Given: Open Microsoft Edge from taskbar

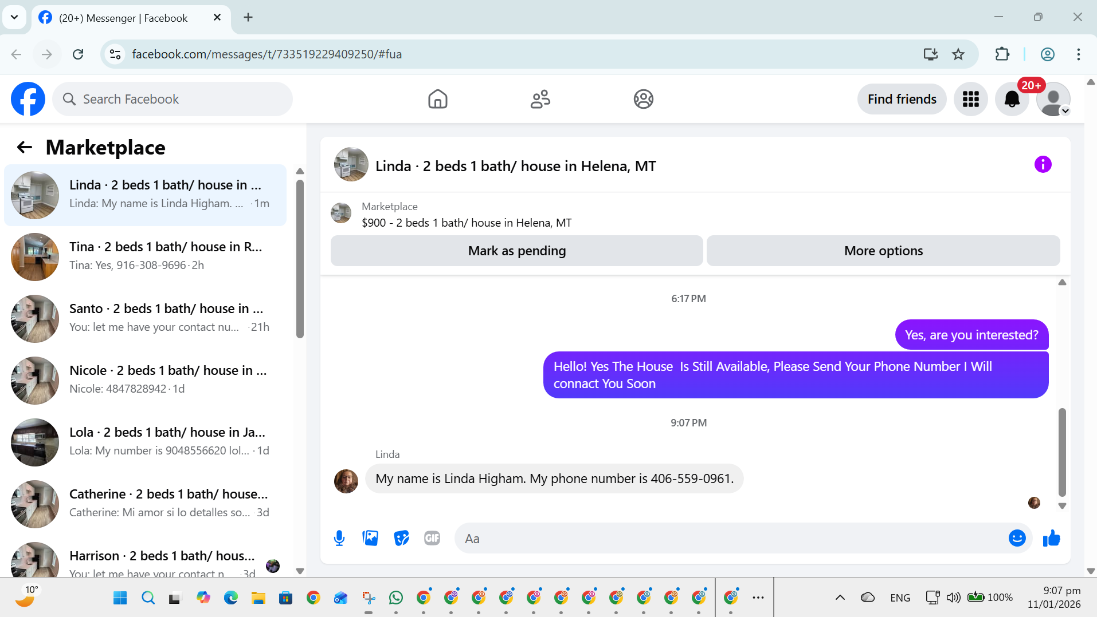Looking at the screenshot, I should [x=230, y=598].
